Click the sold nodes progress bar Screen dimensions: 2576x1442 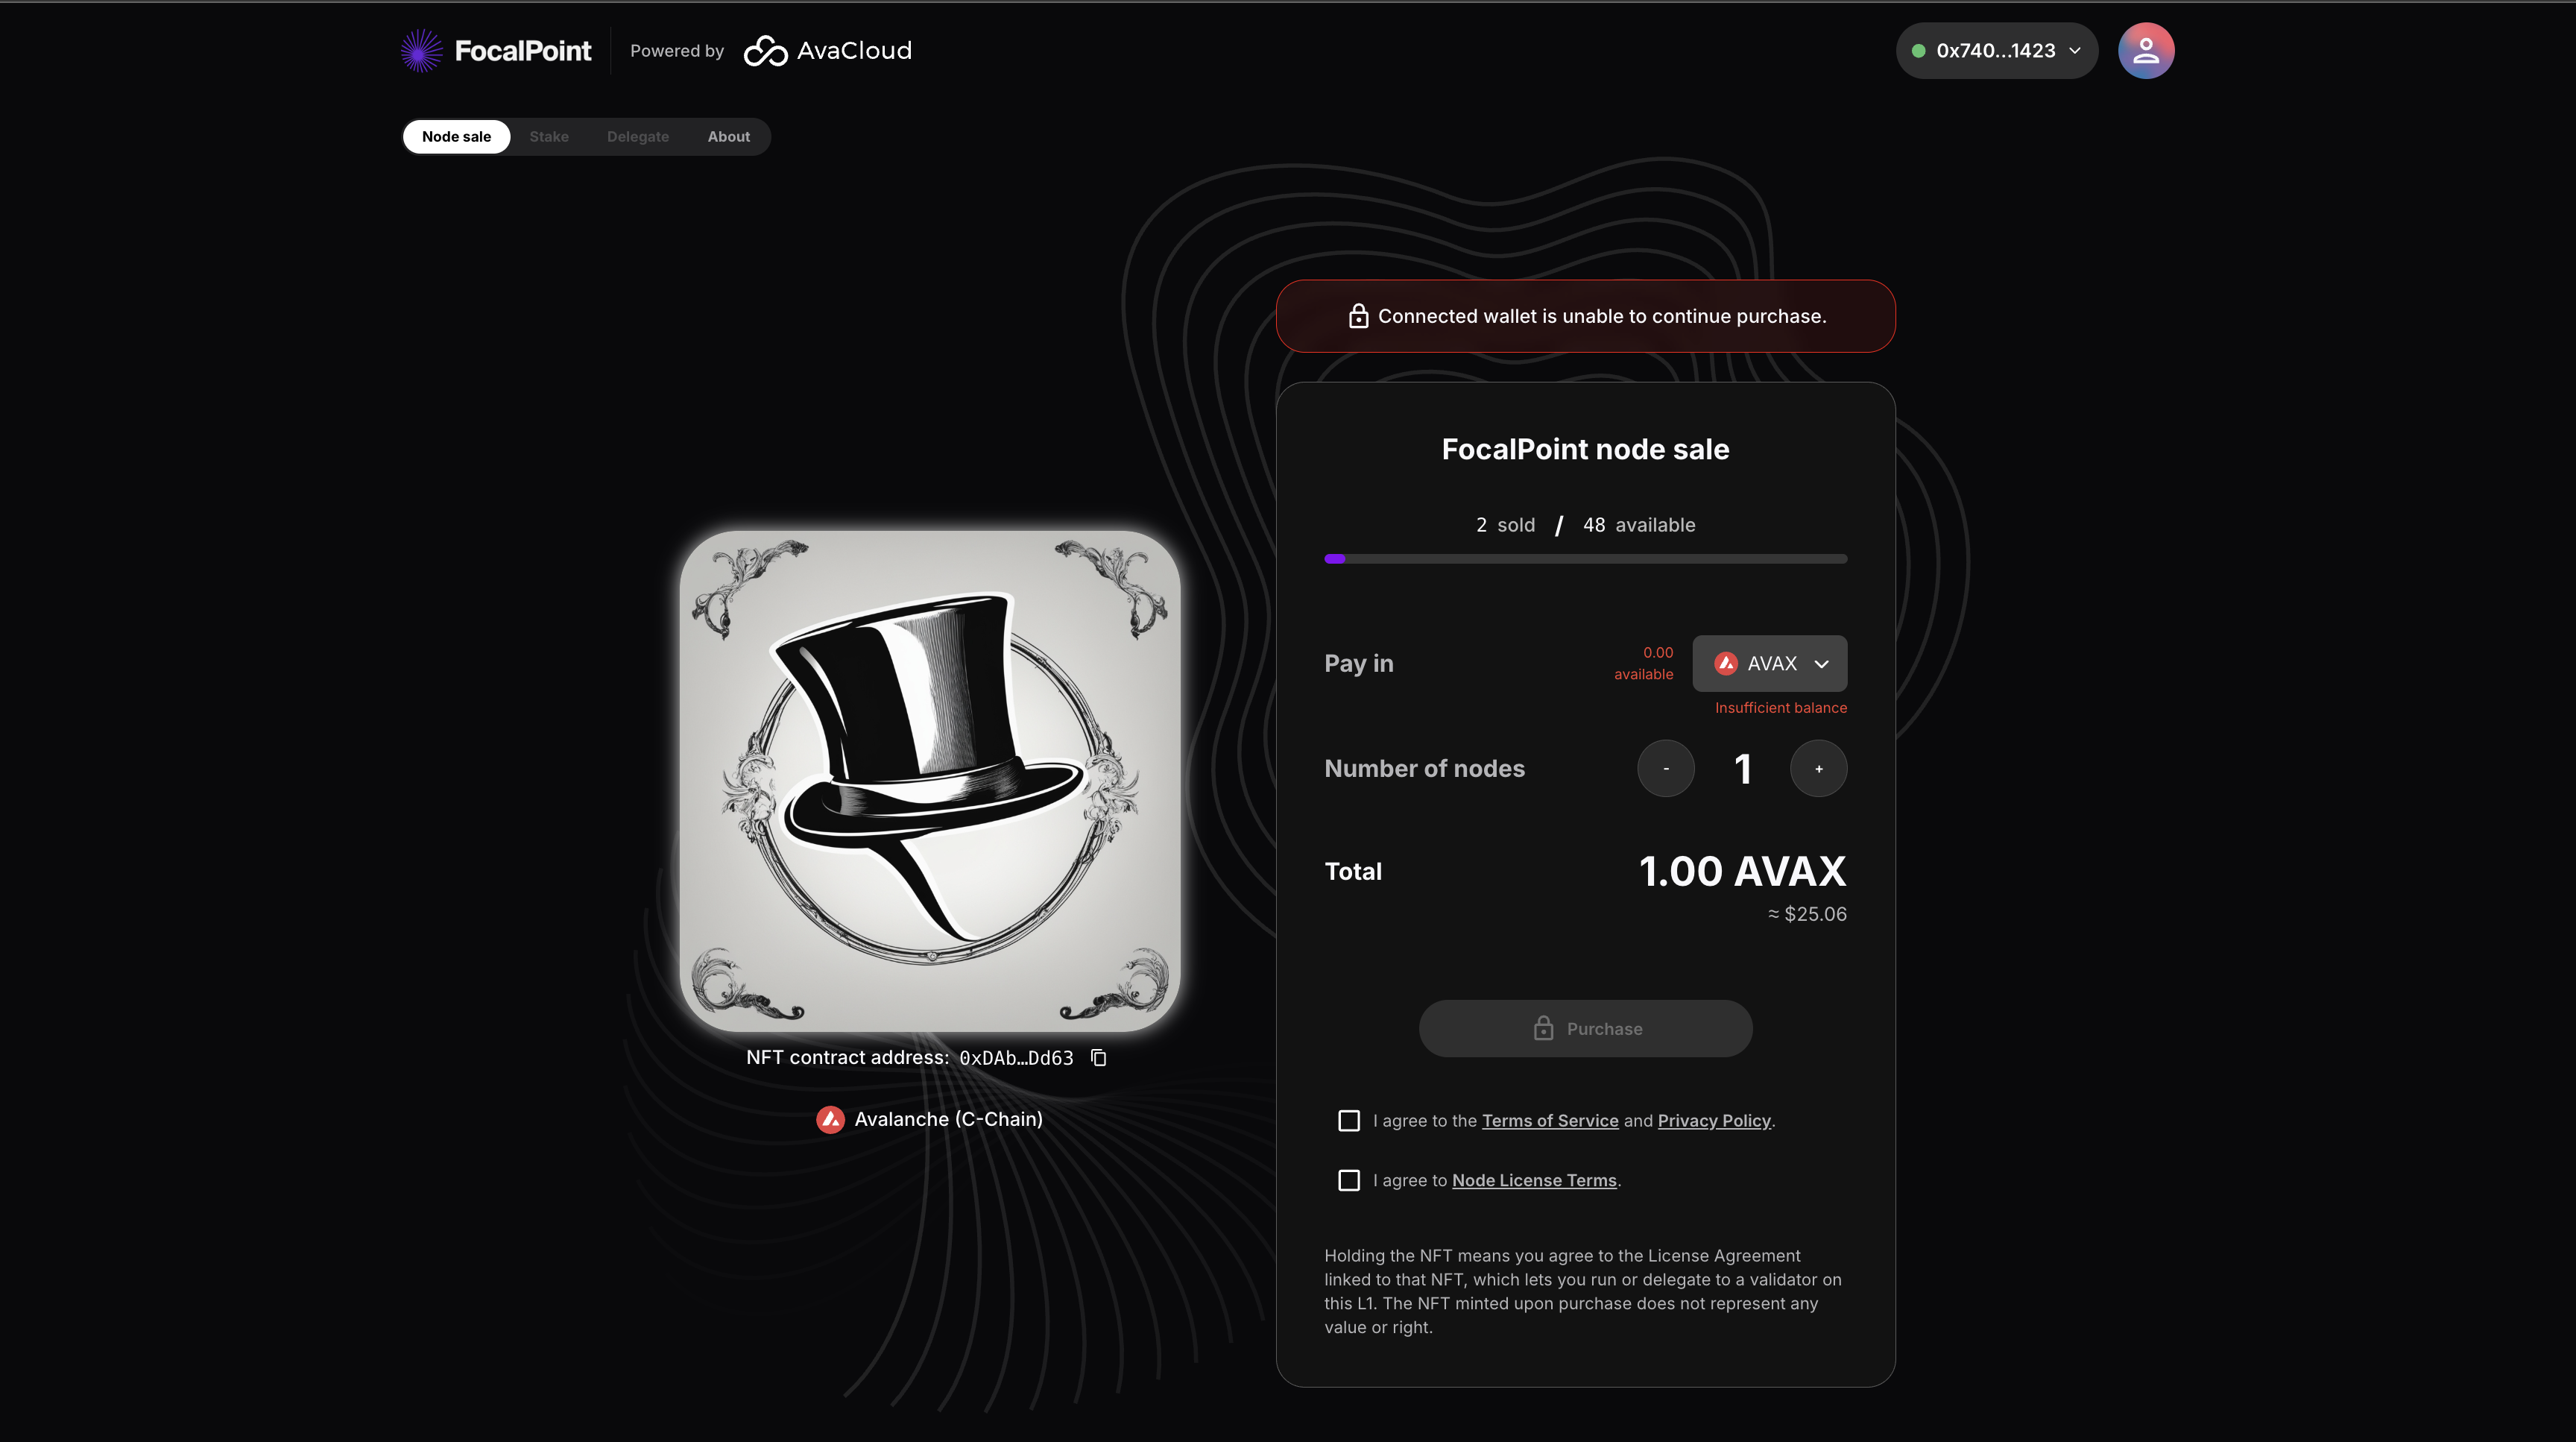(1585, 559)
